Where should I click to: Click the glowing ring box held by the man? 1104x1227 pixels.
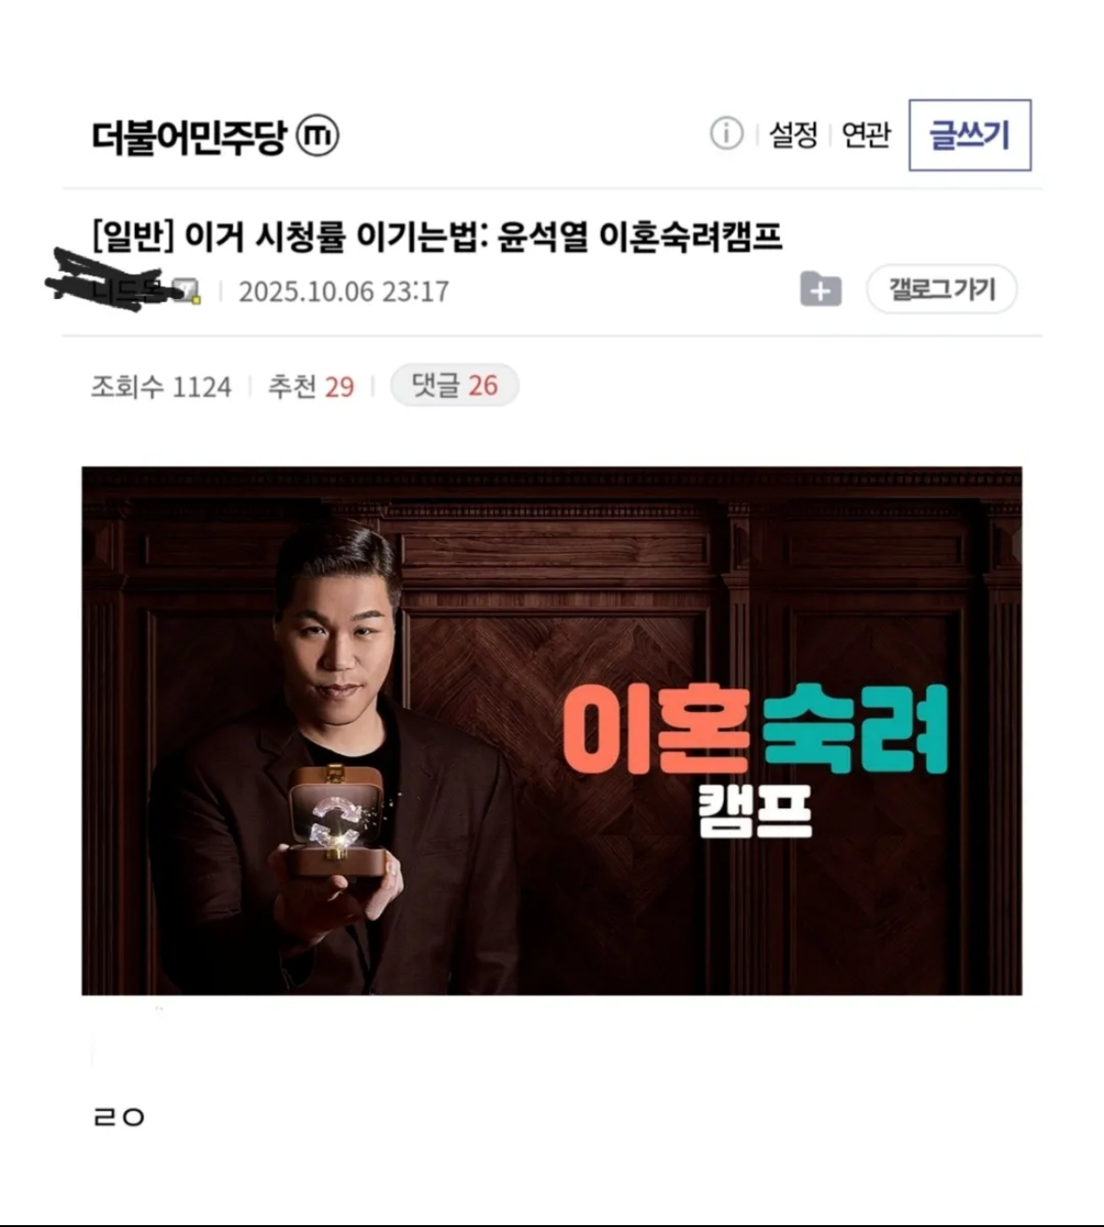coord(335,822)
